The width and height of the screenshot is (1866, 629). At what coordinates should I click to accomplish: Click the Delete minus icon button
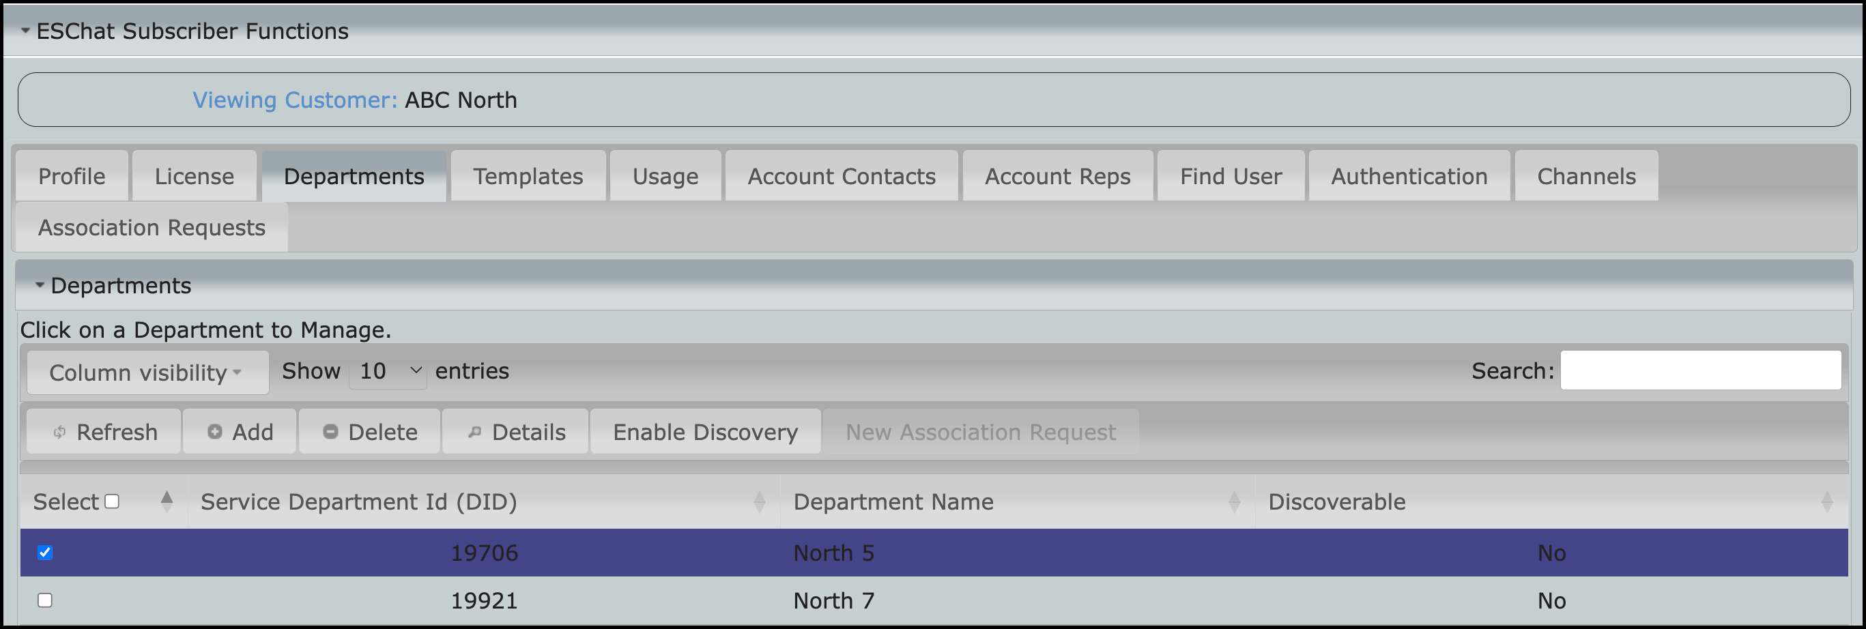(369, 432)
